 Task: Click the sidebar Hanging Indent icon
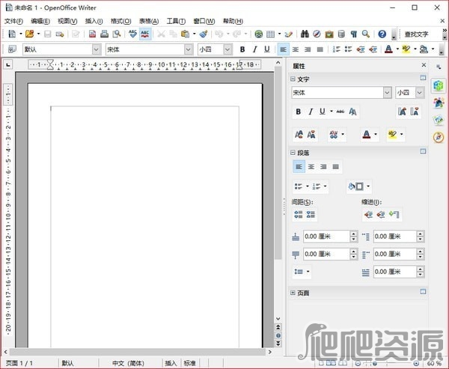[394, 214]
